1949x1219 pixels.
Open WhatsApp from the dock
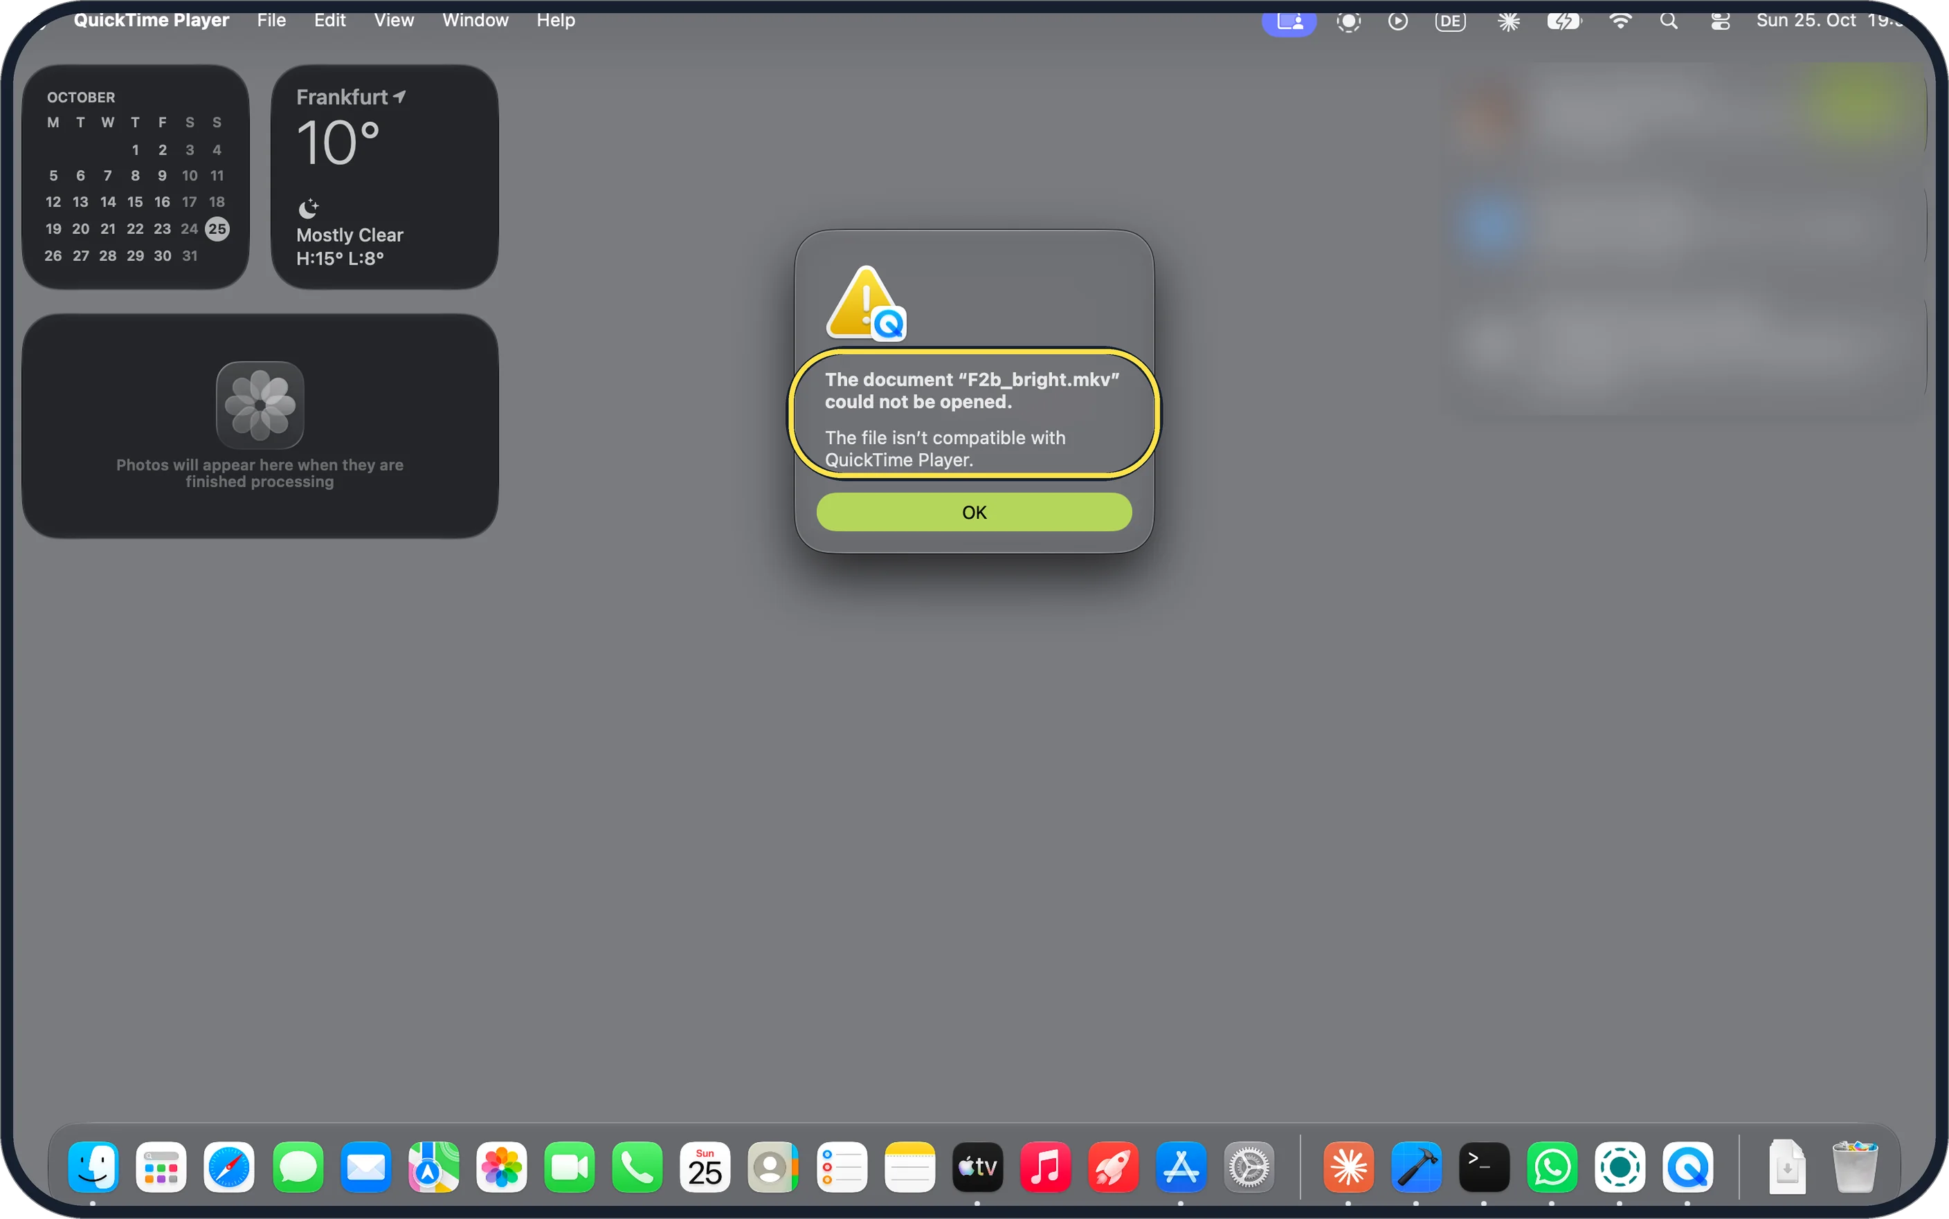coord(1552,1166)
